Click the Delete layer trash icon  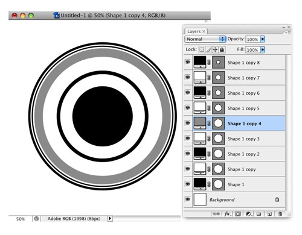point(280,214)
